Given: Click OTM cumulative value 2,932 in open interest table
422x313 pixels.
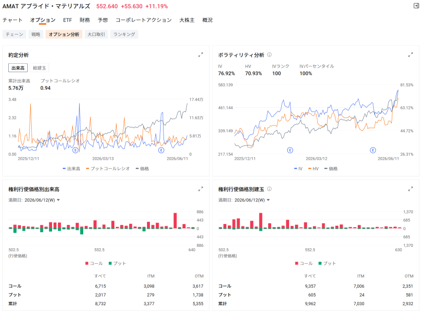Looking at the screenshot, I should [x=408, y=304].
